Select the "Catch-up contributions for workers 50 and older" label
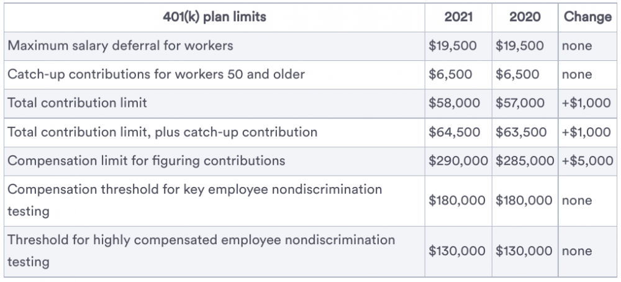Screen dimensions: 621x282 (x=156, y=75)
